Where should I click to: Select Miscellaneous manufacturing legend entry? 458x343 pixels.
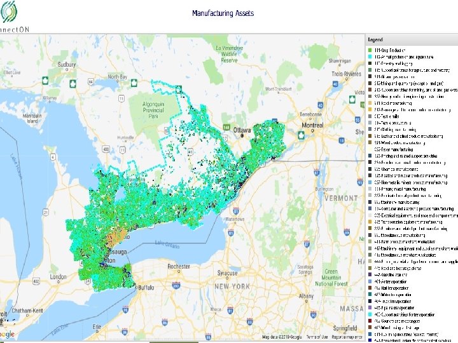click(x=399, y=235)
